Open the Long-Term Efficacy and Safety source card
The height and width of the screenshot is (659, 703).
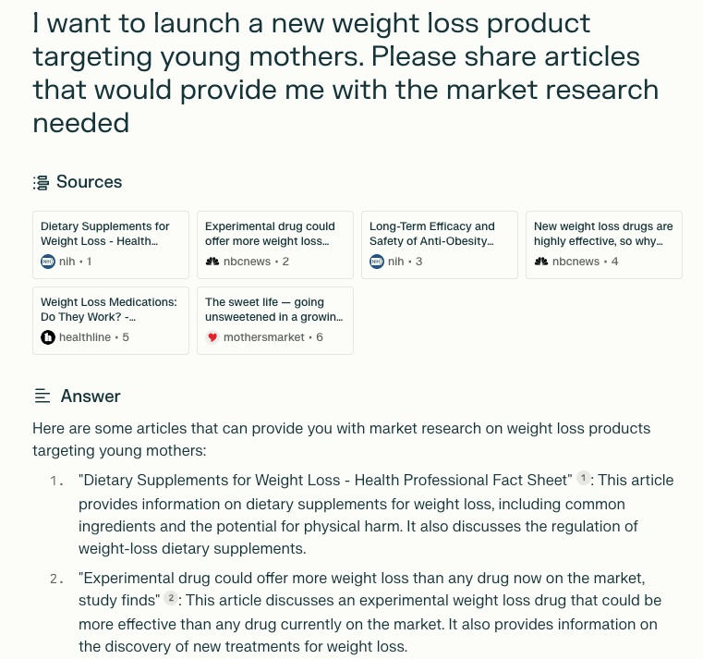click(x=440, y=245)
